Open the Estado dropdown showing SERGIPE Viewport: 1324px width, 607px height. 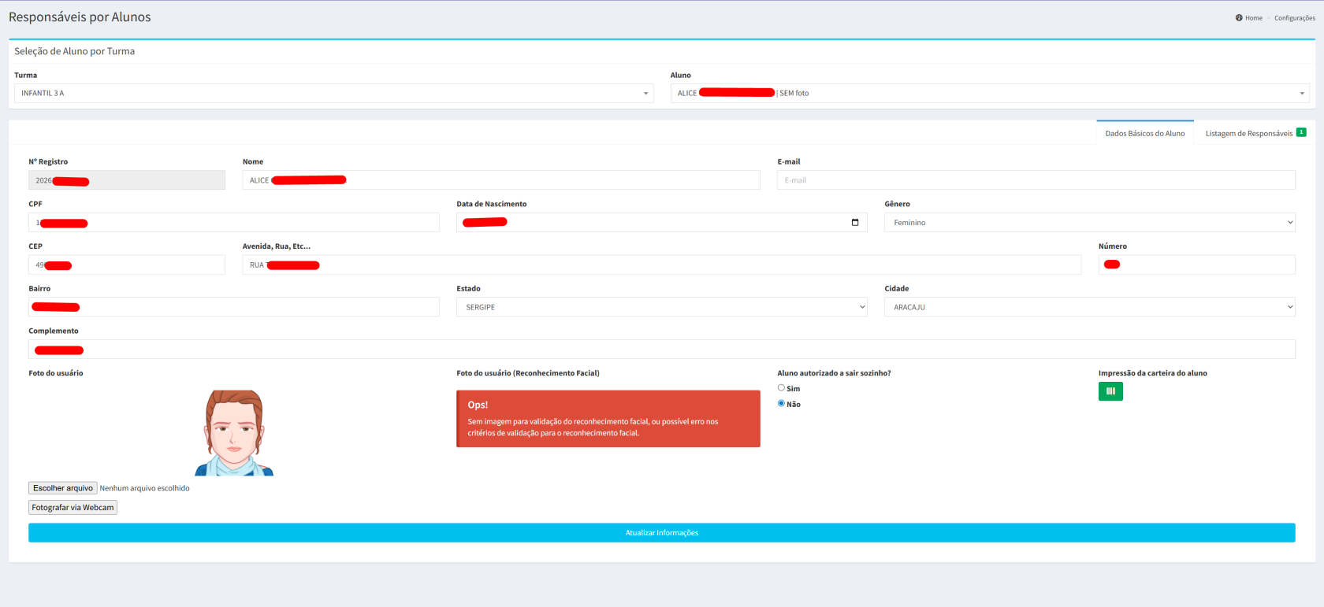point(662,307)
